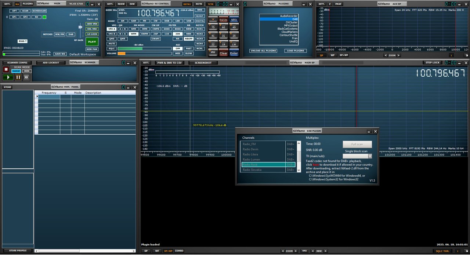Click Full scan button in DAB plugin
470x255 pixels.
tap(357, 144)
